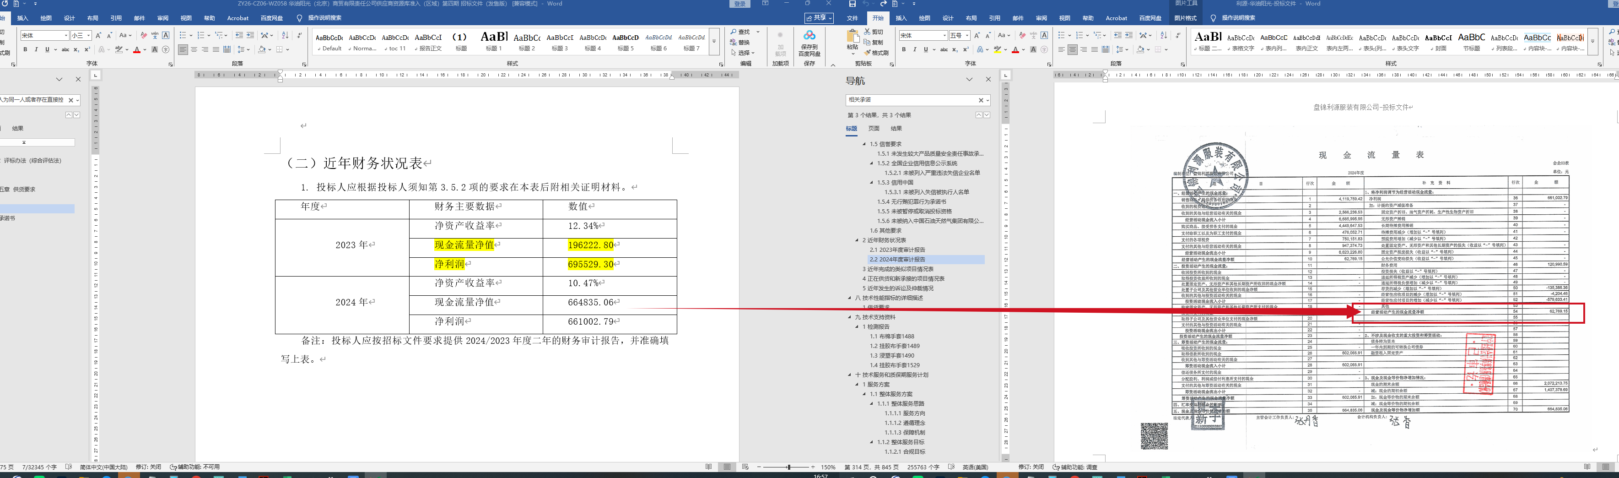1619x478 pixels.
Task: Toggle italic in the right Word window
Action: click(x=914, y=50)
